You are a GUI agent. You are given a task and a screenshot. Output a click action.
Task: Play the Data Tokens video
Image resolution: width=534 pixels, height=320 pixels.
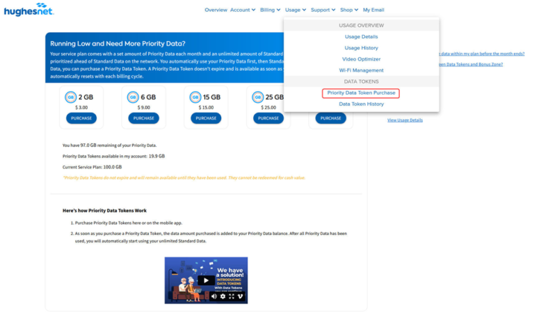206,280
